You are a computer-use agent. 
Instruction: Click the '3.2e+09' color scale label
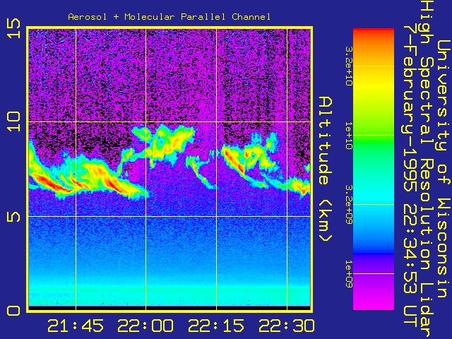pos(349,204)
